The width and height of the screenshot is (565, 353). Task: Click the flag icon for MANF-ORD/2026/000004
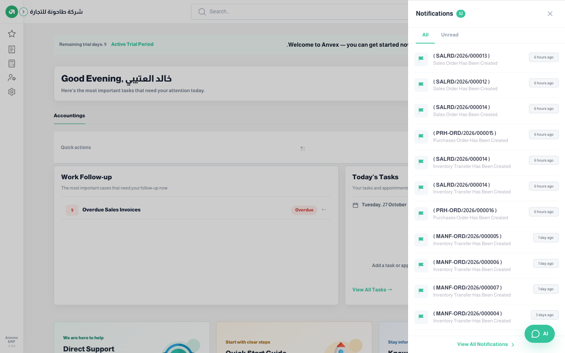pyautogui.click(x=421, y=317)
